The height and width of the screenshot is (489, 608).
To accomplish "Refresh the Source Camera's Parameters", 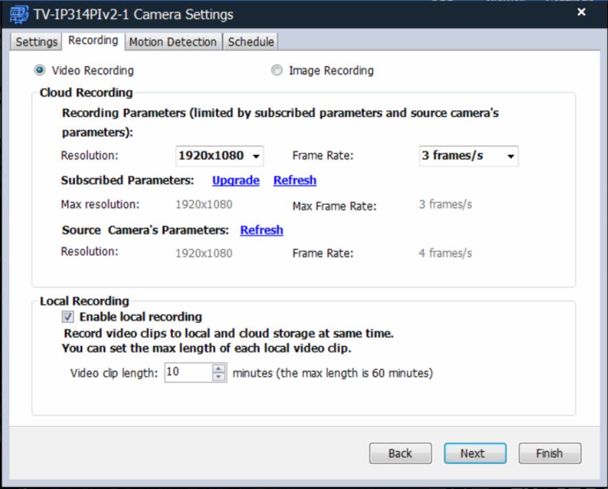I will coord(261,230).
